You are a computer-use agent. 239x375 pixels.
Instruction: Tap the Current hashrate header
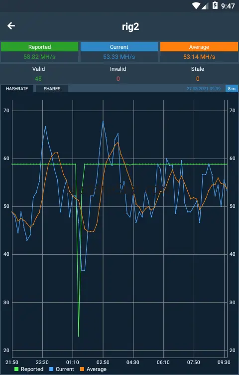tap(119, 47)
